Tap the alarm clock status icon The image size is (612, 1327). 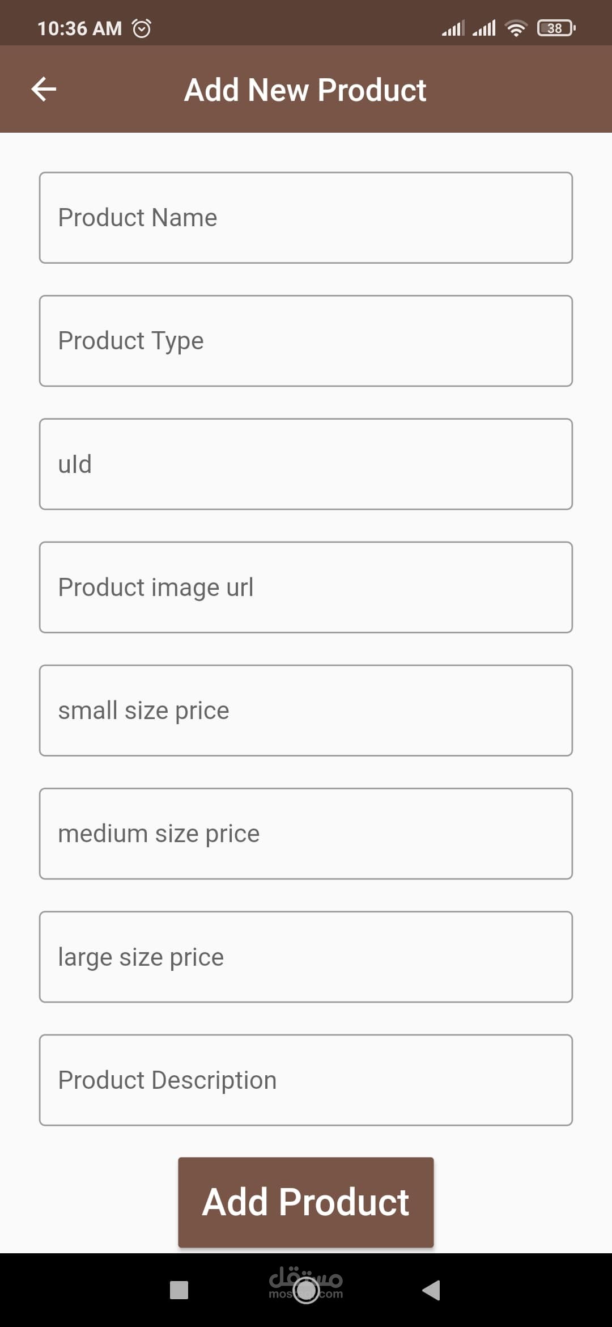point(142,28)
